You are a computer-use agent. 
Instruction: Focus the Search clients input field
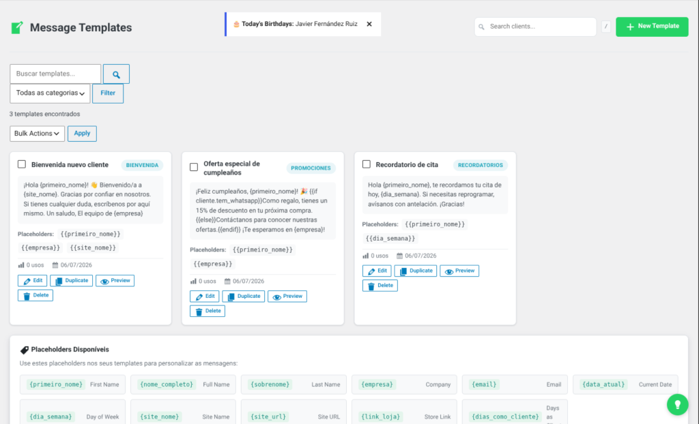click(x=535, y=27)
